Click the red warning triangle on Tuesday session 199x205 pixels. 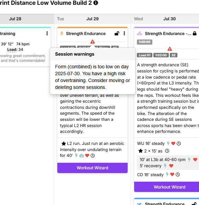(x=93, y=42)
